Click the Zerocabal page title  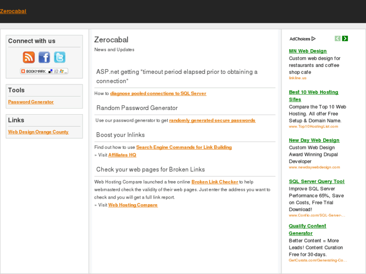pos(111,40)
